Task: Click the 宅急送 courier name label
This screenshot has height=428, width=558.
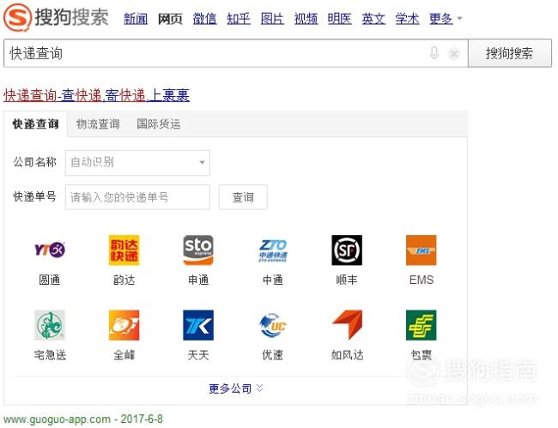Action: coord(50,355)
